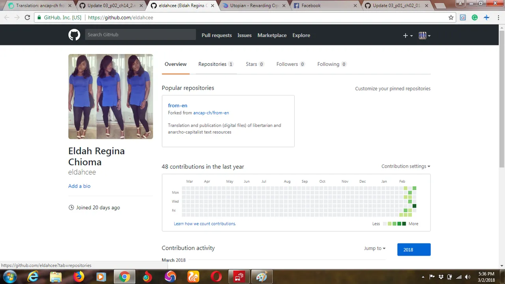Open the Repositories tab
Viewport: 505px width, 284px height.
(215, 64)
